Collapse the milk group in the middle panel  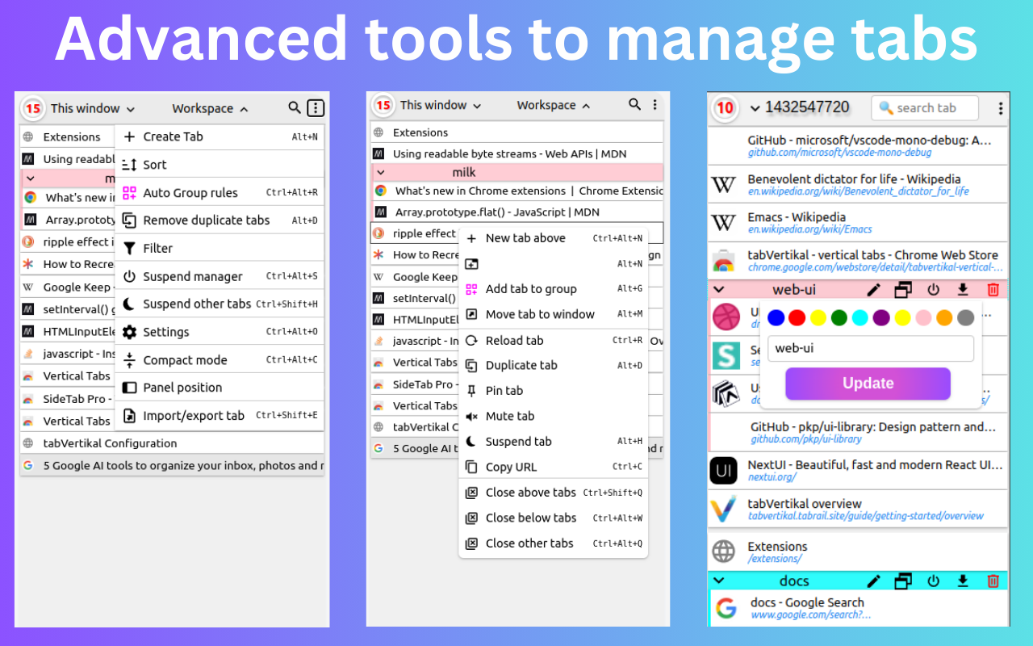(381, 172)
